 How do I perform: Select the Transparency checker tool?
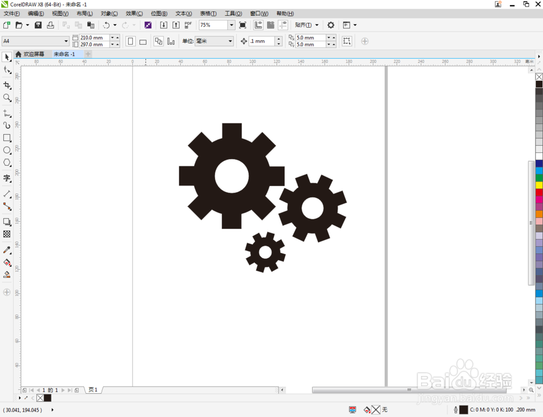(x=7, y=234)
